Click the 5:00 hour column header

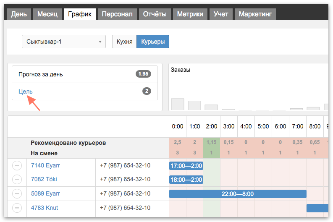[x=263, y=126]
